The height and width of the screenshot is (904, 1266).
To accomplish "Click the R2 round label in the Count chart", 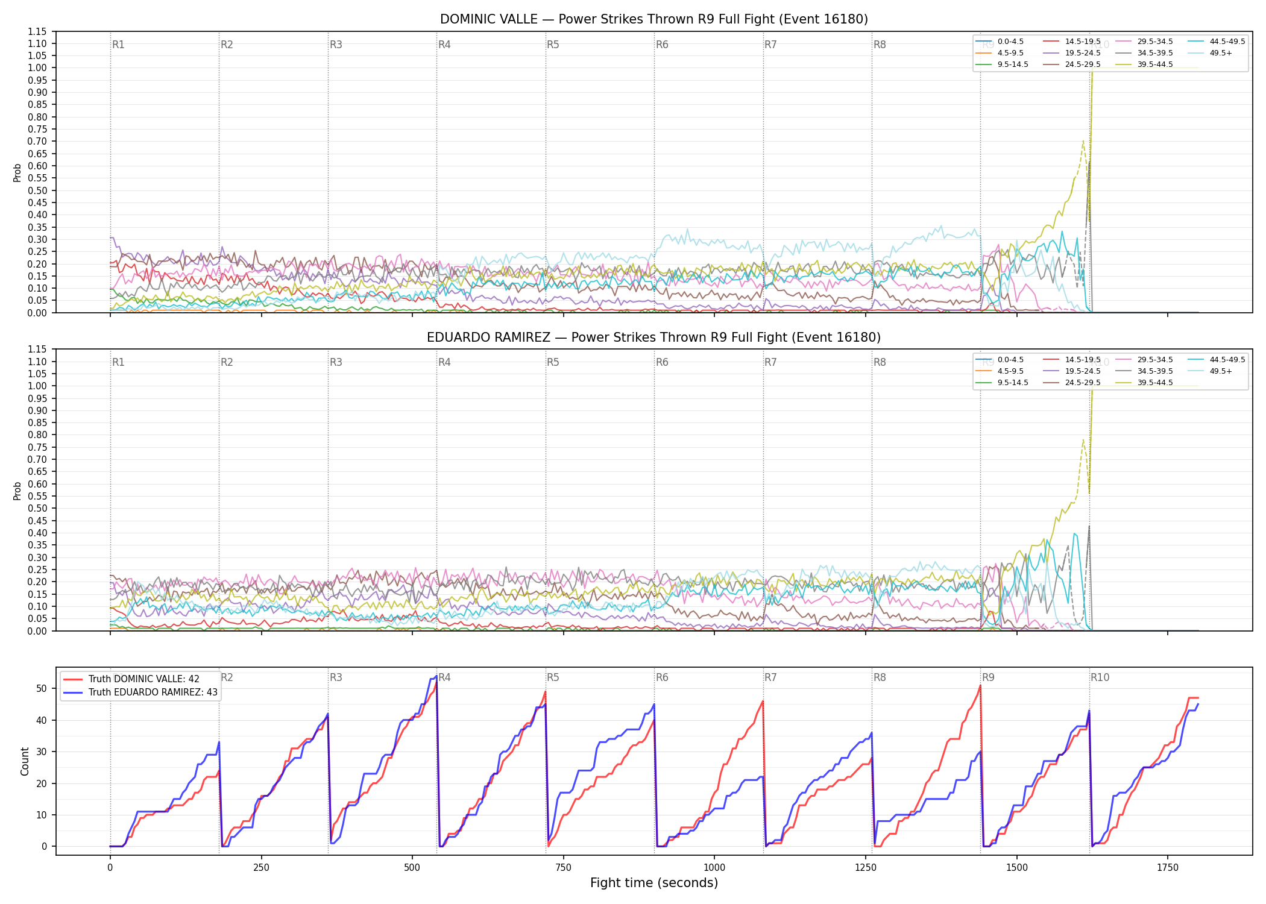I will pos(227,677).
